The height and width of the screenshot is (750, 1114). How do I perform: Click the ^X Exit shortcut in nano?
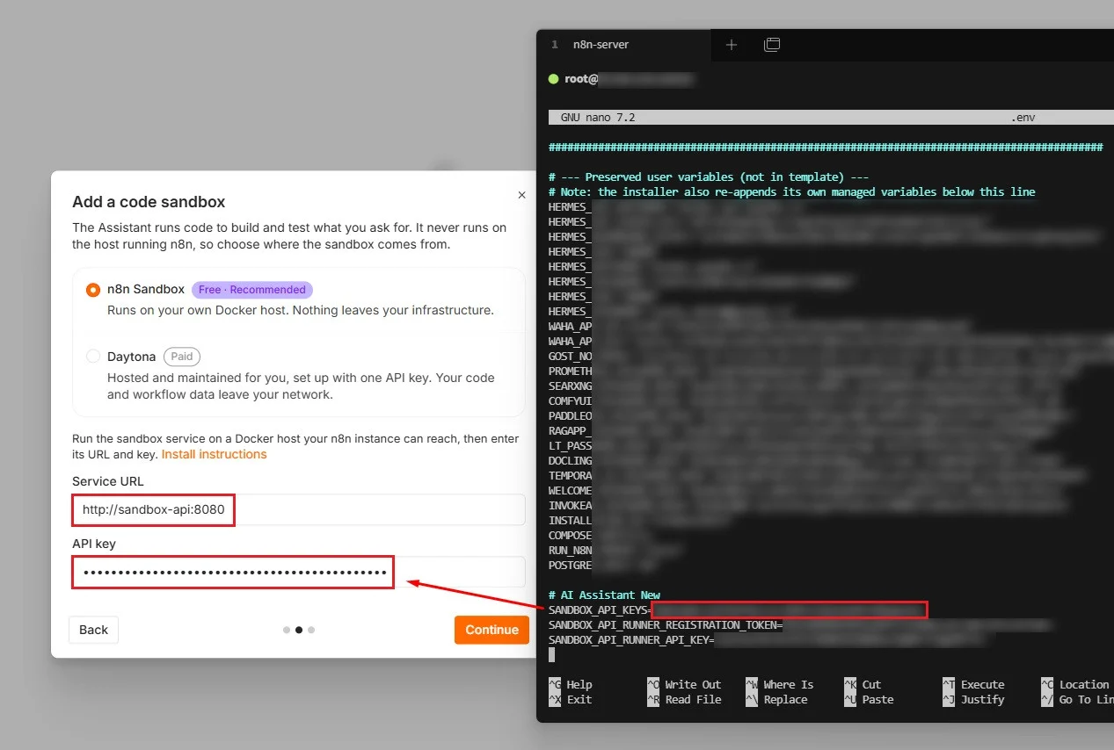[570, 700]
